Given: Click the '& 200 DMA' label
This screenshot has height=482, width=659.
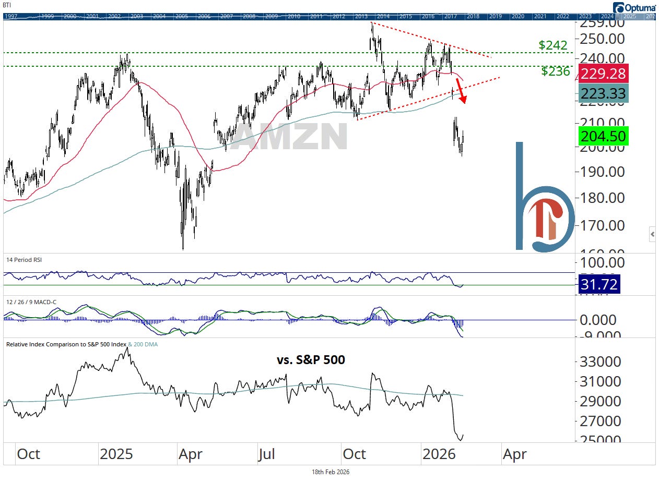Looking at the screenshot, I should (x=143, y=344).
